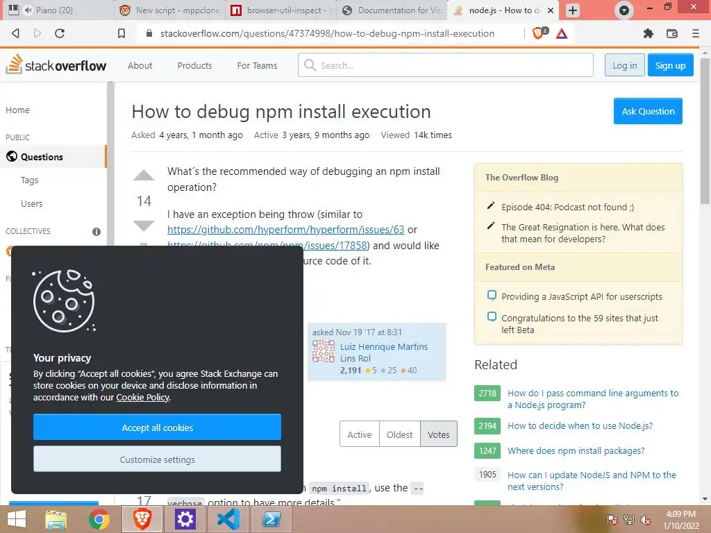Open the hyperform issues/63 GitHub link
The height and width of the screenshot is (533, 711).
click(x=285, y=230)
